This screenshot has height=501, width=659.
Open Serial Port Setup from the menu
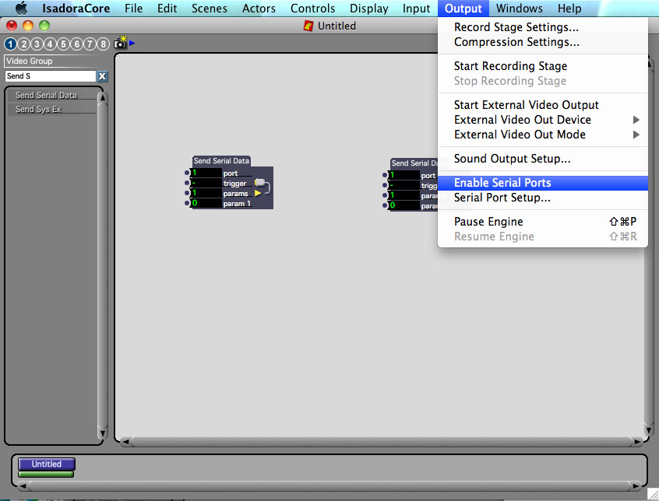click(x=502, y=198)
